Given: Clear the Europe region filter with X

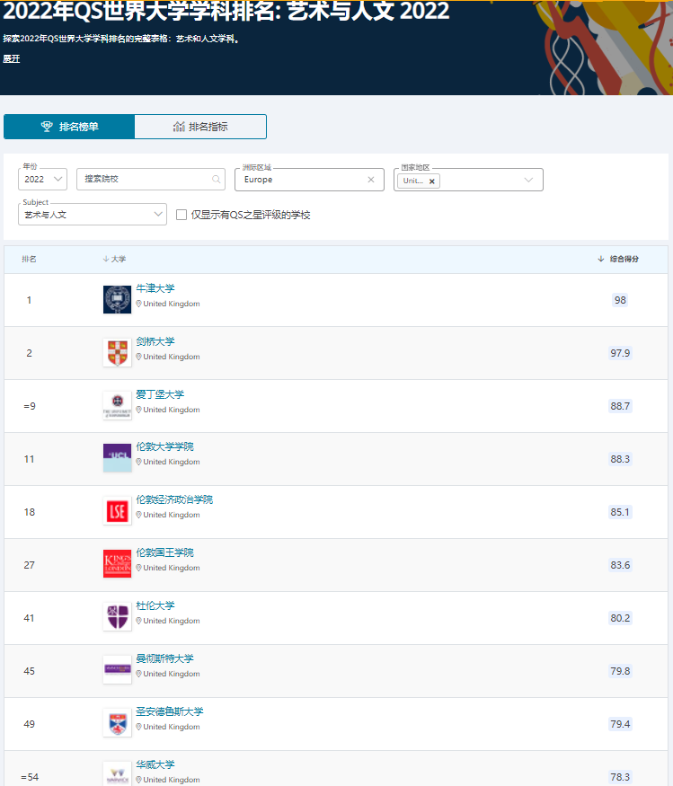Looking at the screenshot, I should pyautogui.click(x=370, y=180).
